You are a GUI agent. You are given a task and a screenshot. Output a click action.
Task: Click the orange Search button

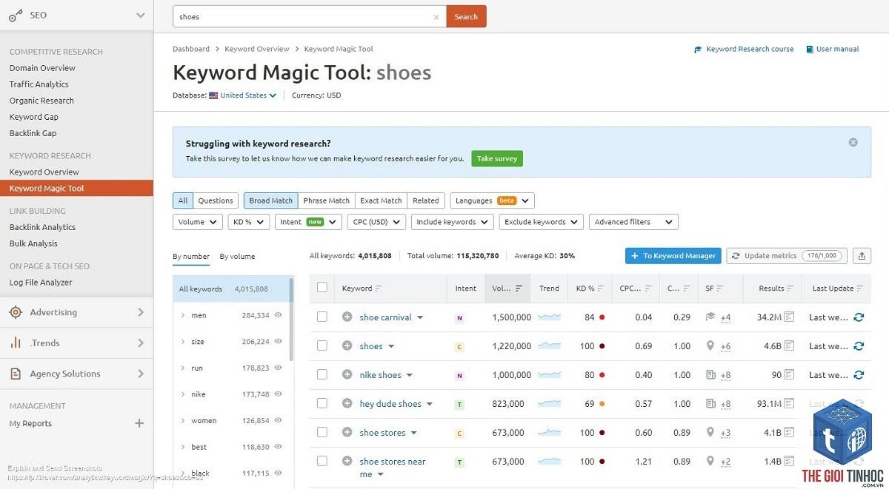point(466,16)
